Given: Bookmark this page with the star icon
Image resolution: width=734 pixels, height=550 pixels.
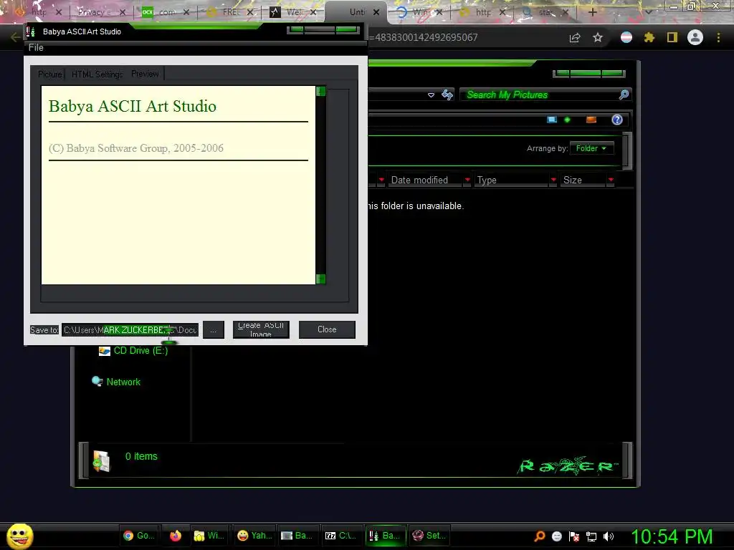Looking at the screenshot, I should 598,37.
